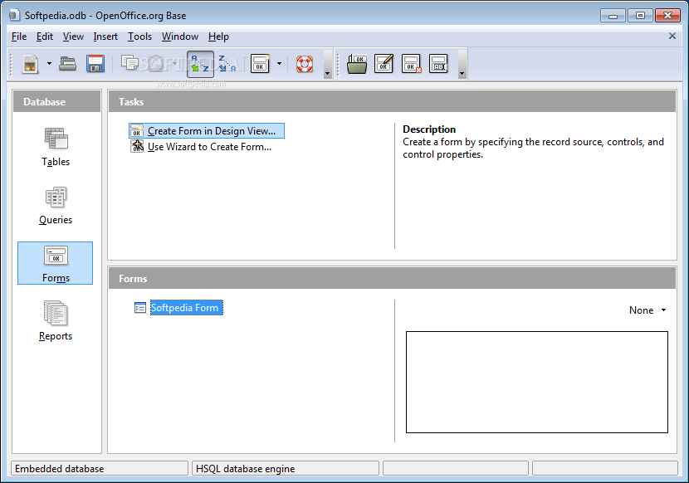
Task: Click the Open file icon
Action: point(68,64)
